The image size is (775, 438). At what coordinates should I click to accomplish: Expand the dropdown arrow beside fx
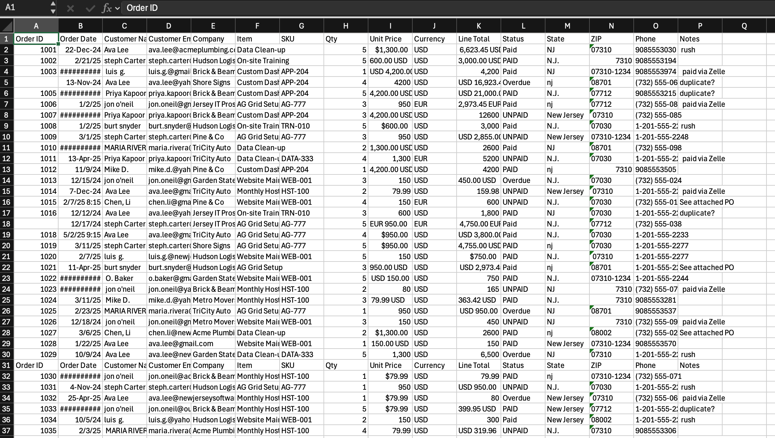pyautogui.click(x=117, y=8)
